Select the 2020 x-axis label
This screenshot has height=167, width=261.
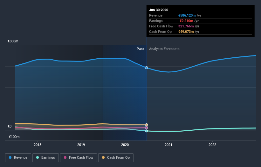click(125, 145)
